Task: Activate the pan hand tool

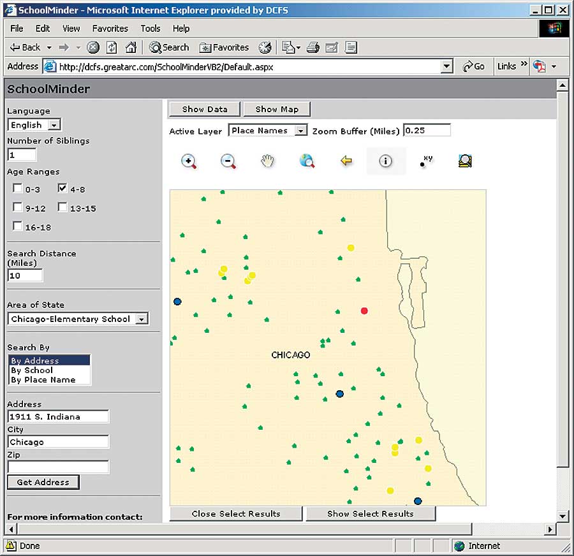Action: [x=267, y=161]
